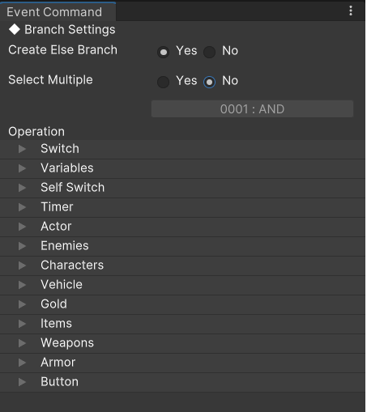This screenshot has height=412, width=367.
Task: Expand the Variables foldout arrow
Action: click(x=22, y=168)
